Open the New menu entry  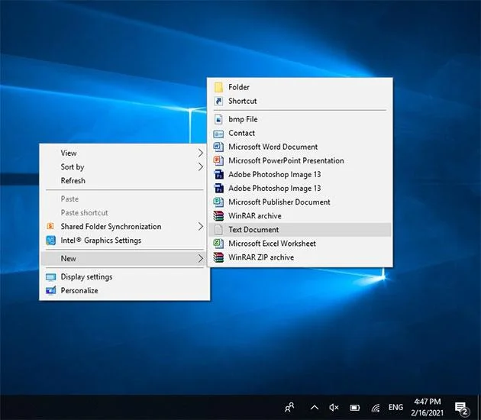[x=124, y=258]
